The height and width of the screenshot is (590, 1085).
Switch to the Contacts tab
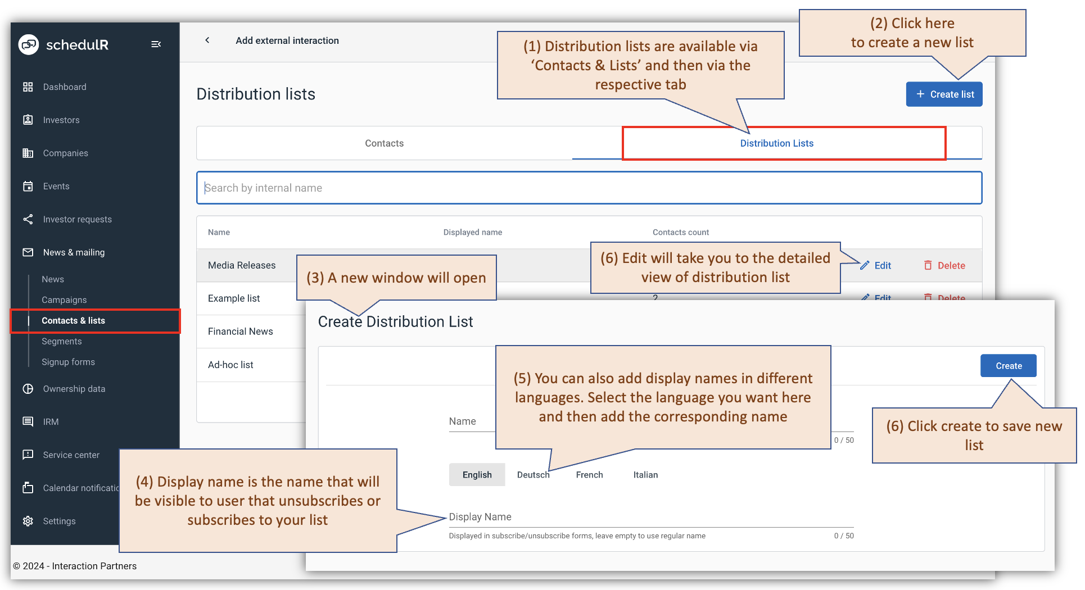(384, 143)
